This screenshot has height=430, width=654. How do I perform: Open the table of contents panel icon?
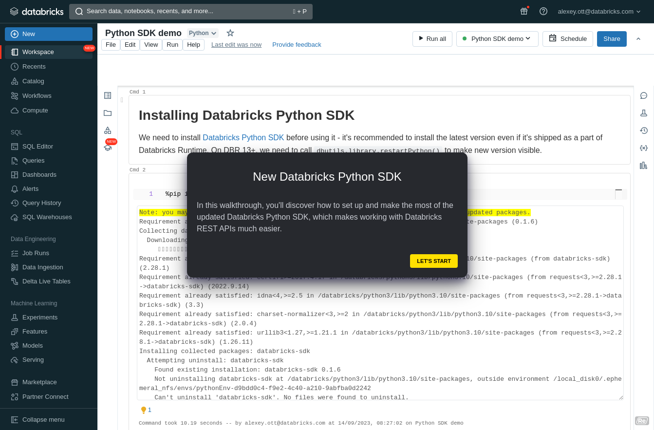[108, 95]
